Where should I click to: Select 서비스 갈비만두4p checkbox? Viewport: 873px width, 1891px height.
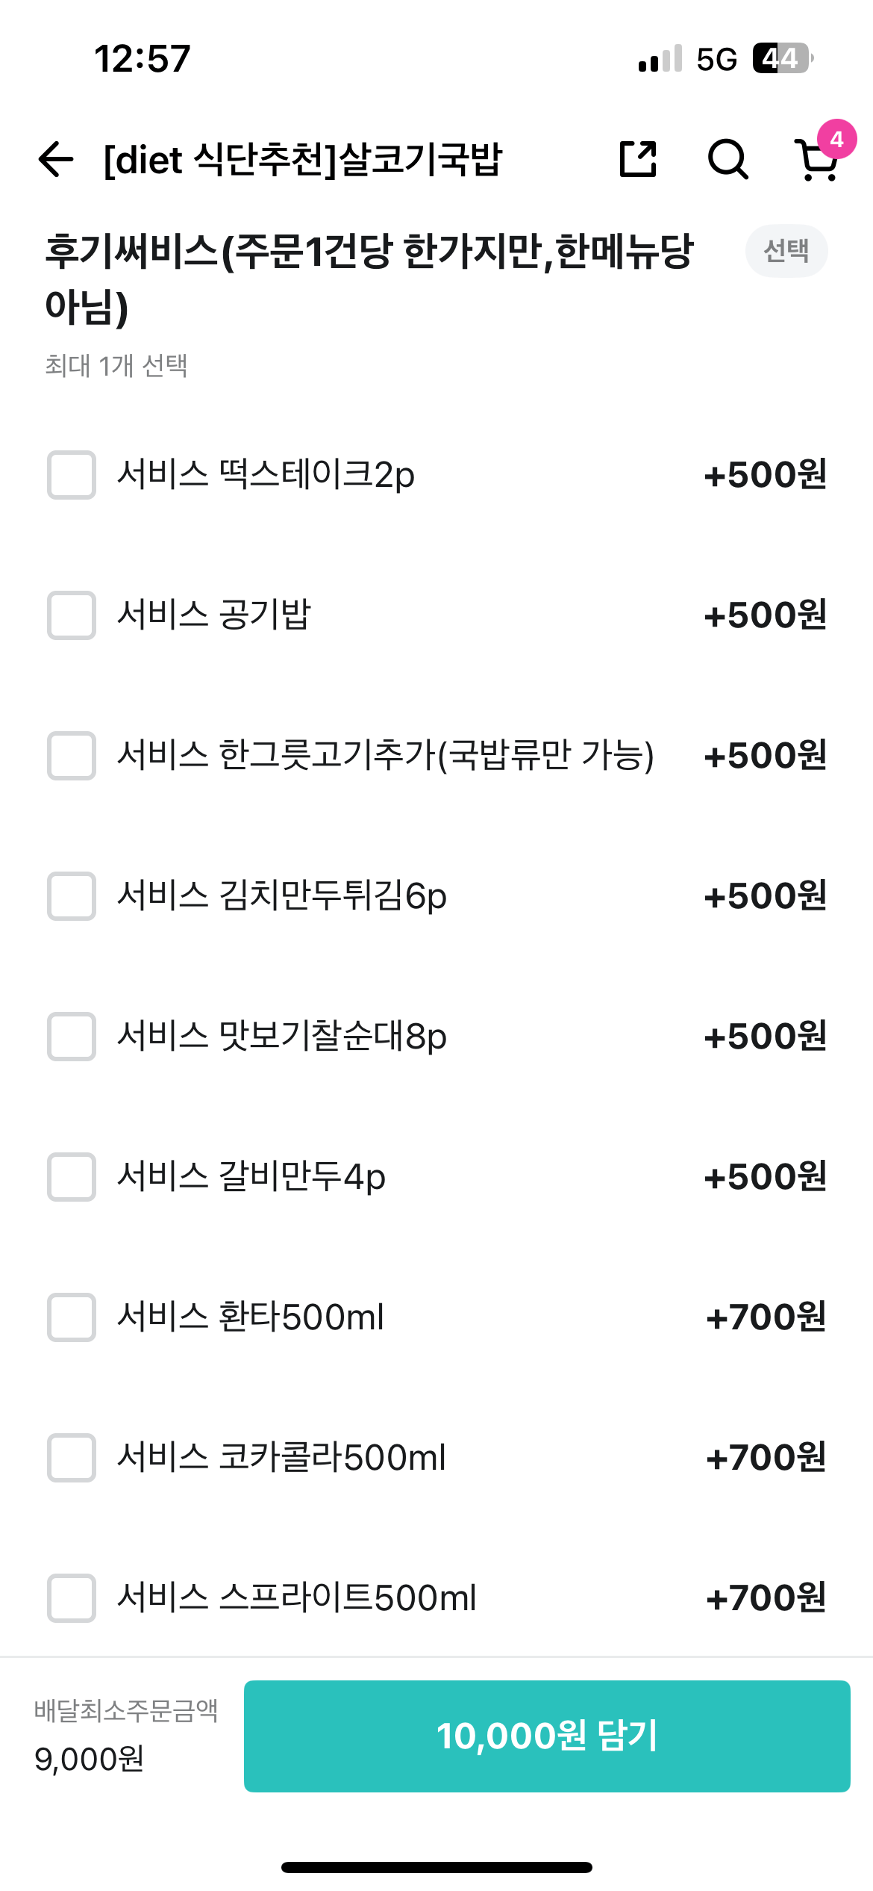point(72,1177)
